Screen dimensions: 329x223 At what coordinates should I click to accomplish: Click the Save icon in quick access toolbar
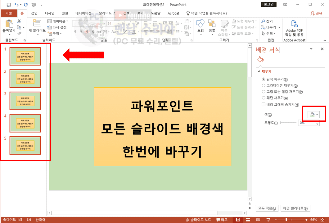9,5
